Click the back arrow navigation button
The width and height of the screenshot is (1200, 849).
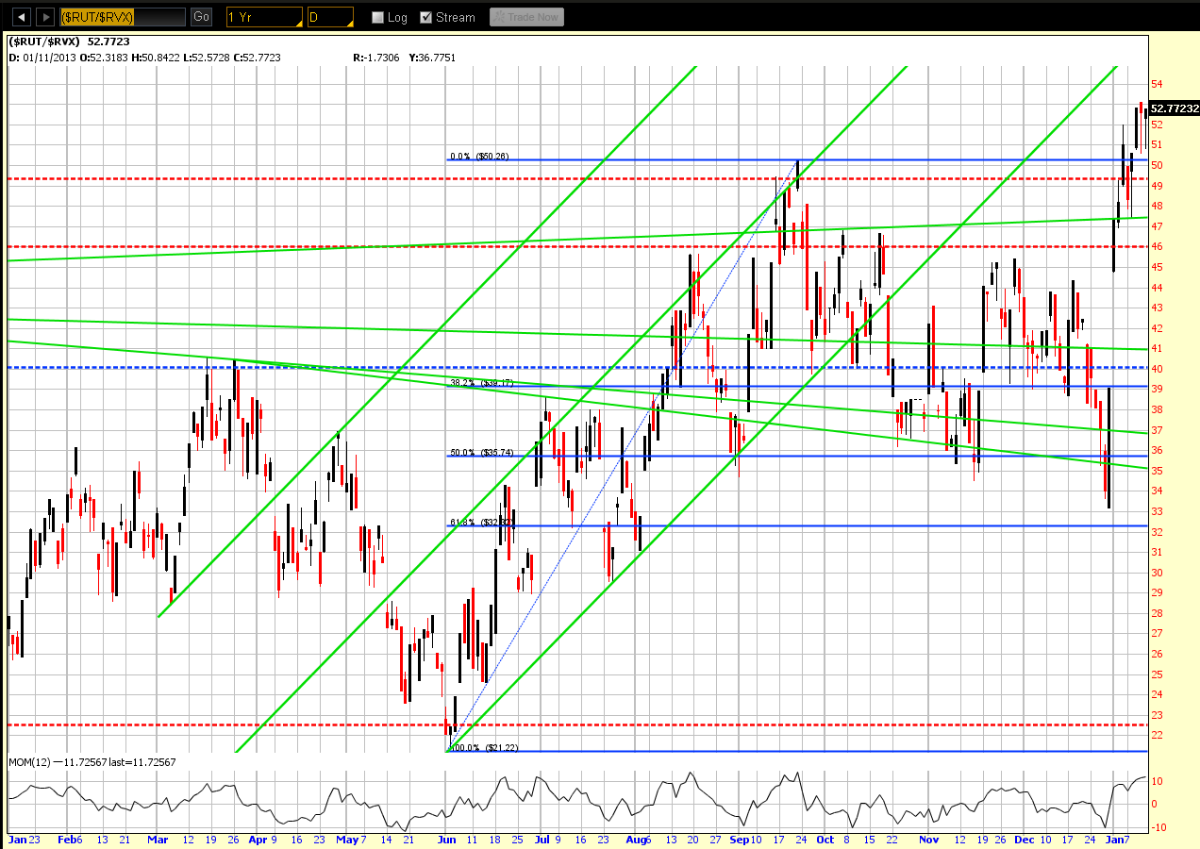[21, 17]
